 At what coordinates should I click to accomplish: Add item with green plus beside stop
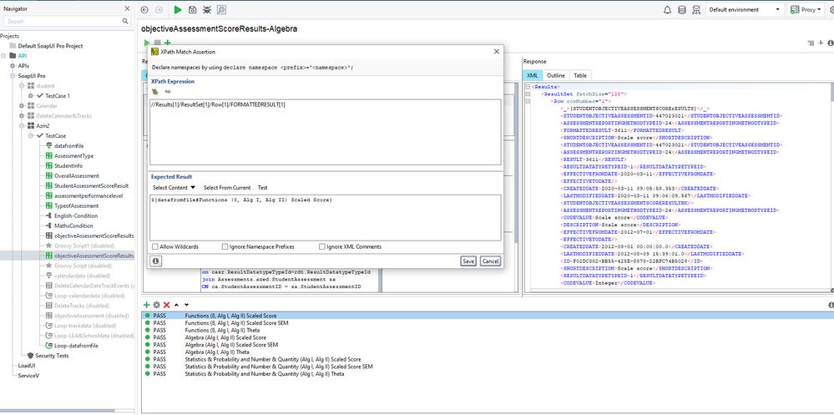click(168, 43)
